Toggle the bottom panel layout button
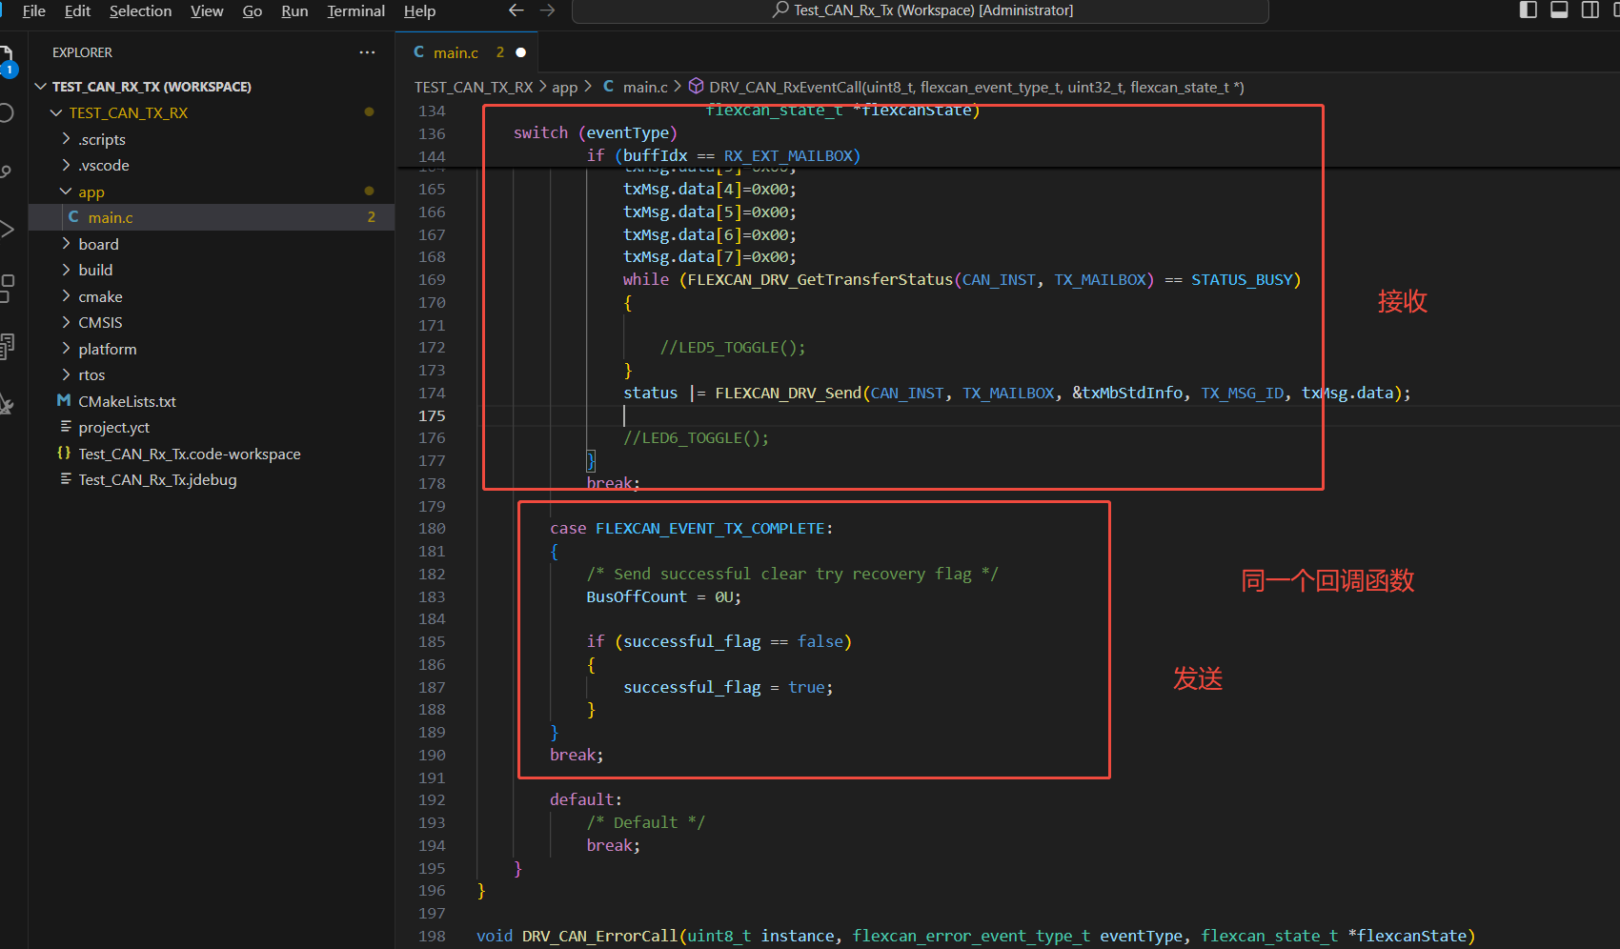Screen dimensions: 1620x949 point(1559,10)
